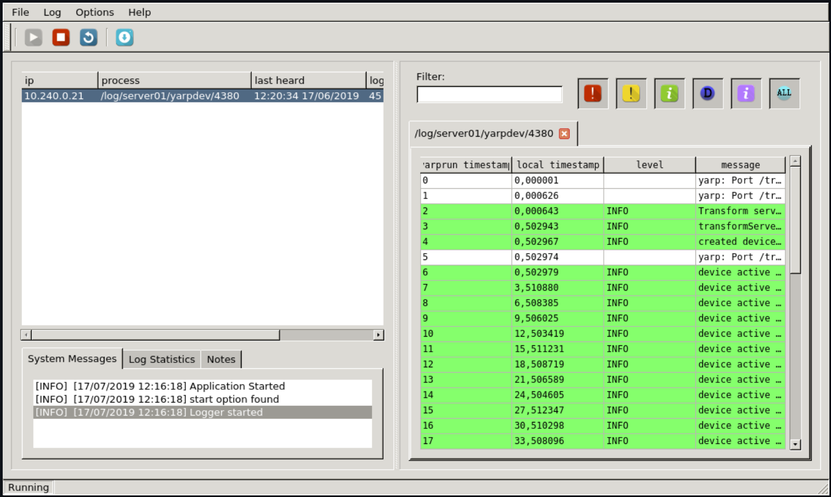Click the 'level' column header
This screenshot has height=497, width=831.
tap(649, 165)
